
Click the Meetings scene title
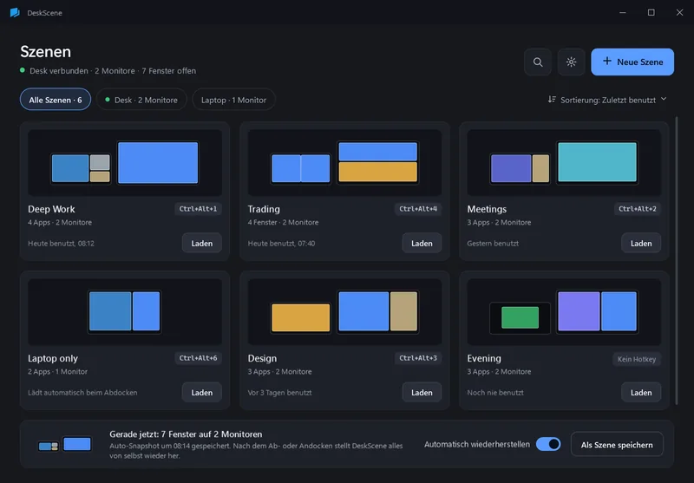coord(487,209)
